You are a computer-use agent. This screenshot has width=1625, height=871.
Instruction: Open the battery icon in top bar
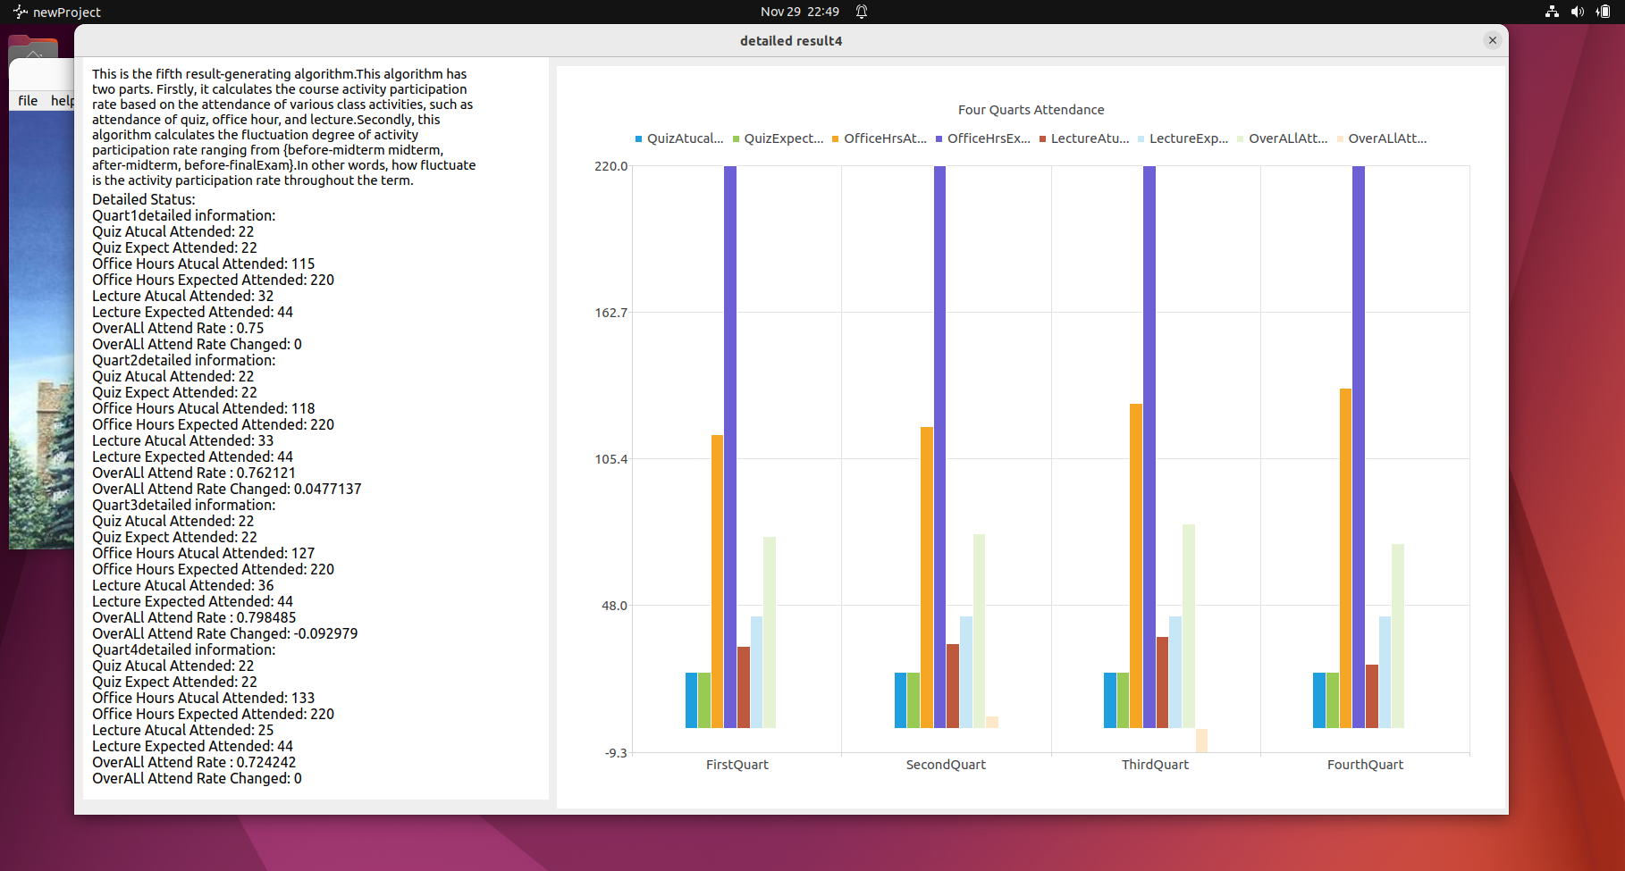[1604, 12]
